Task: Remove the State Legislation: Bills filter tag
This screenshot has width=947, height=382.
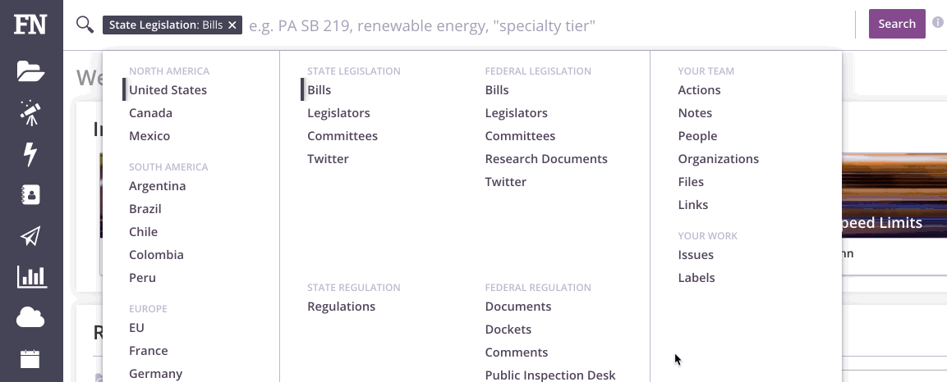Action: tap(232, 25)
